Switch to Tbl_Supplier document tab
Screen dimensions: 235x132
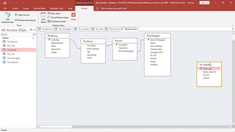[82, 29]
